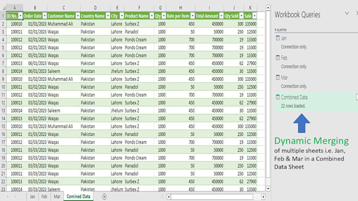Viewport: 358px width, 201px height.
Task: Open the Qty Sold filter dropdown
Action: (241, 16)
